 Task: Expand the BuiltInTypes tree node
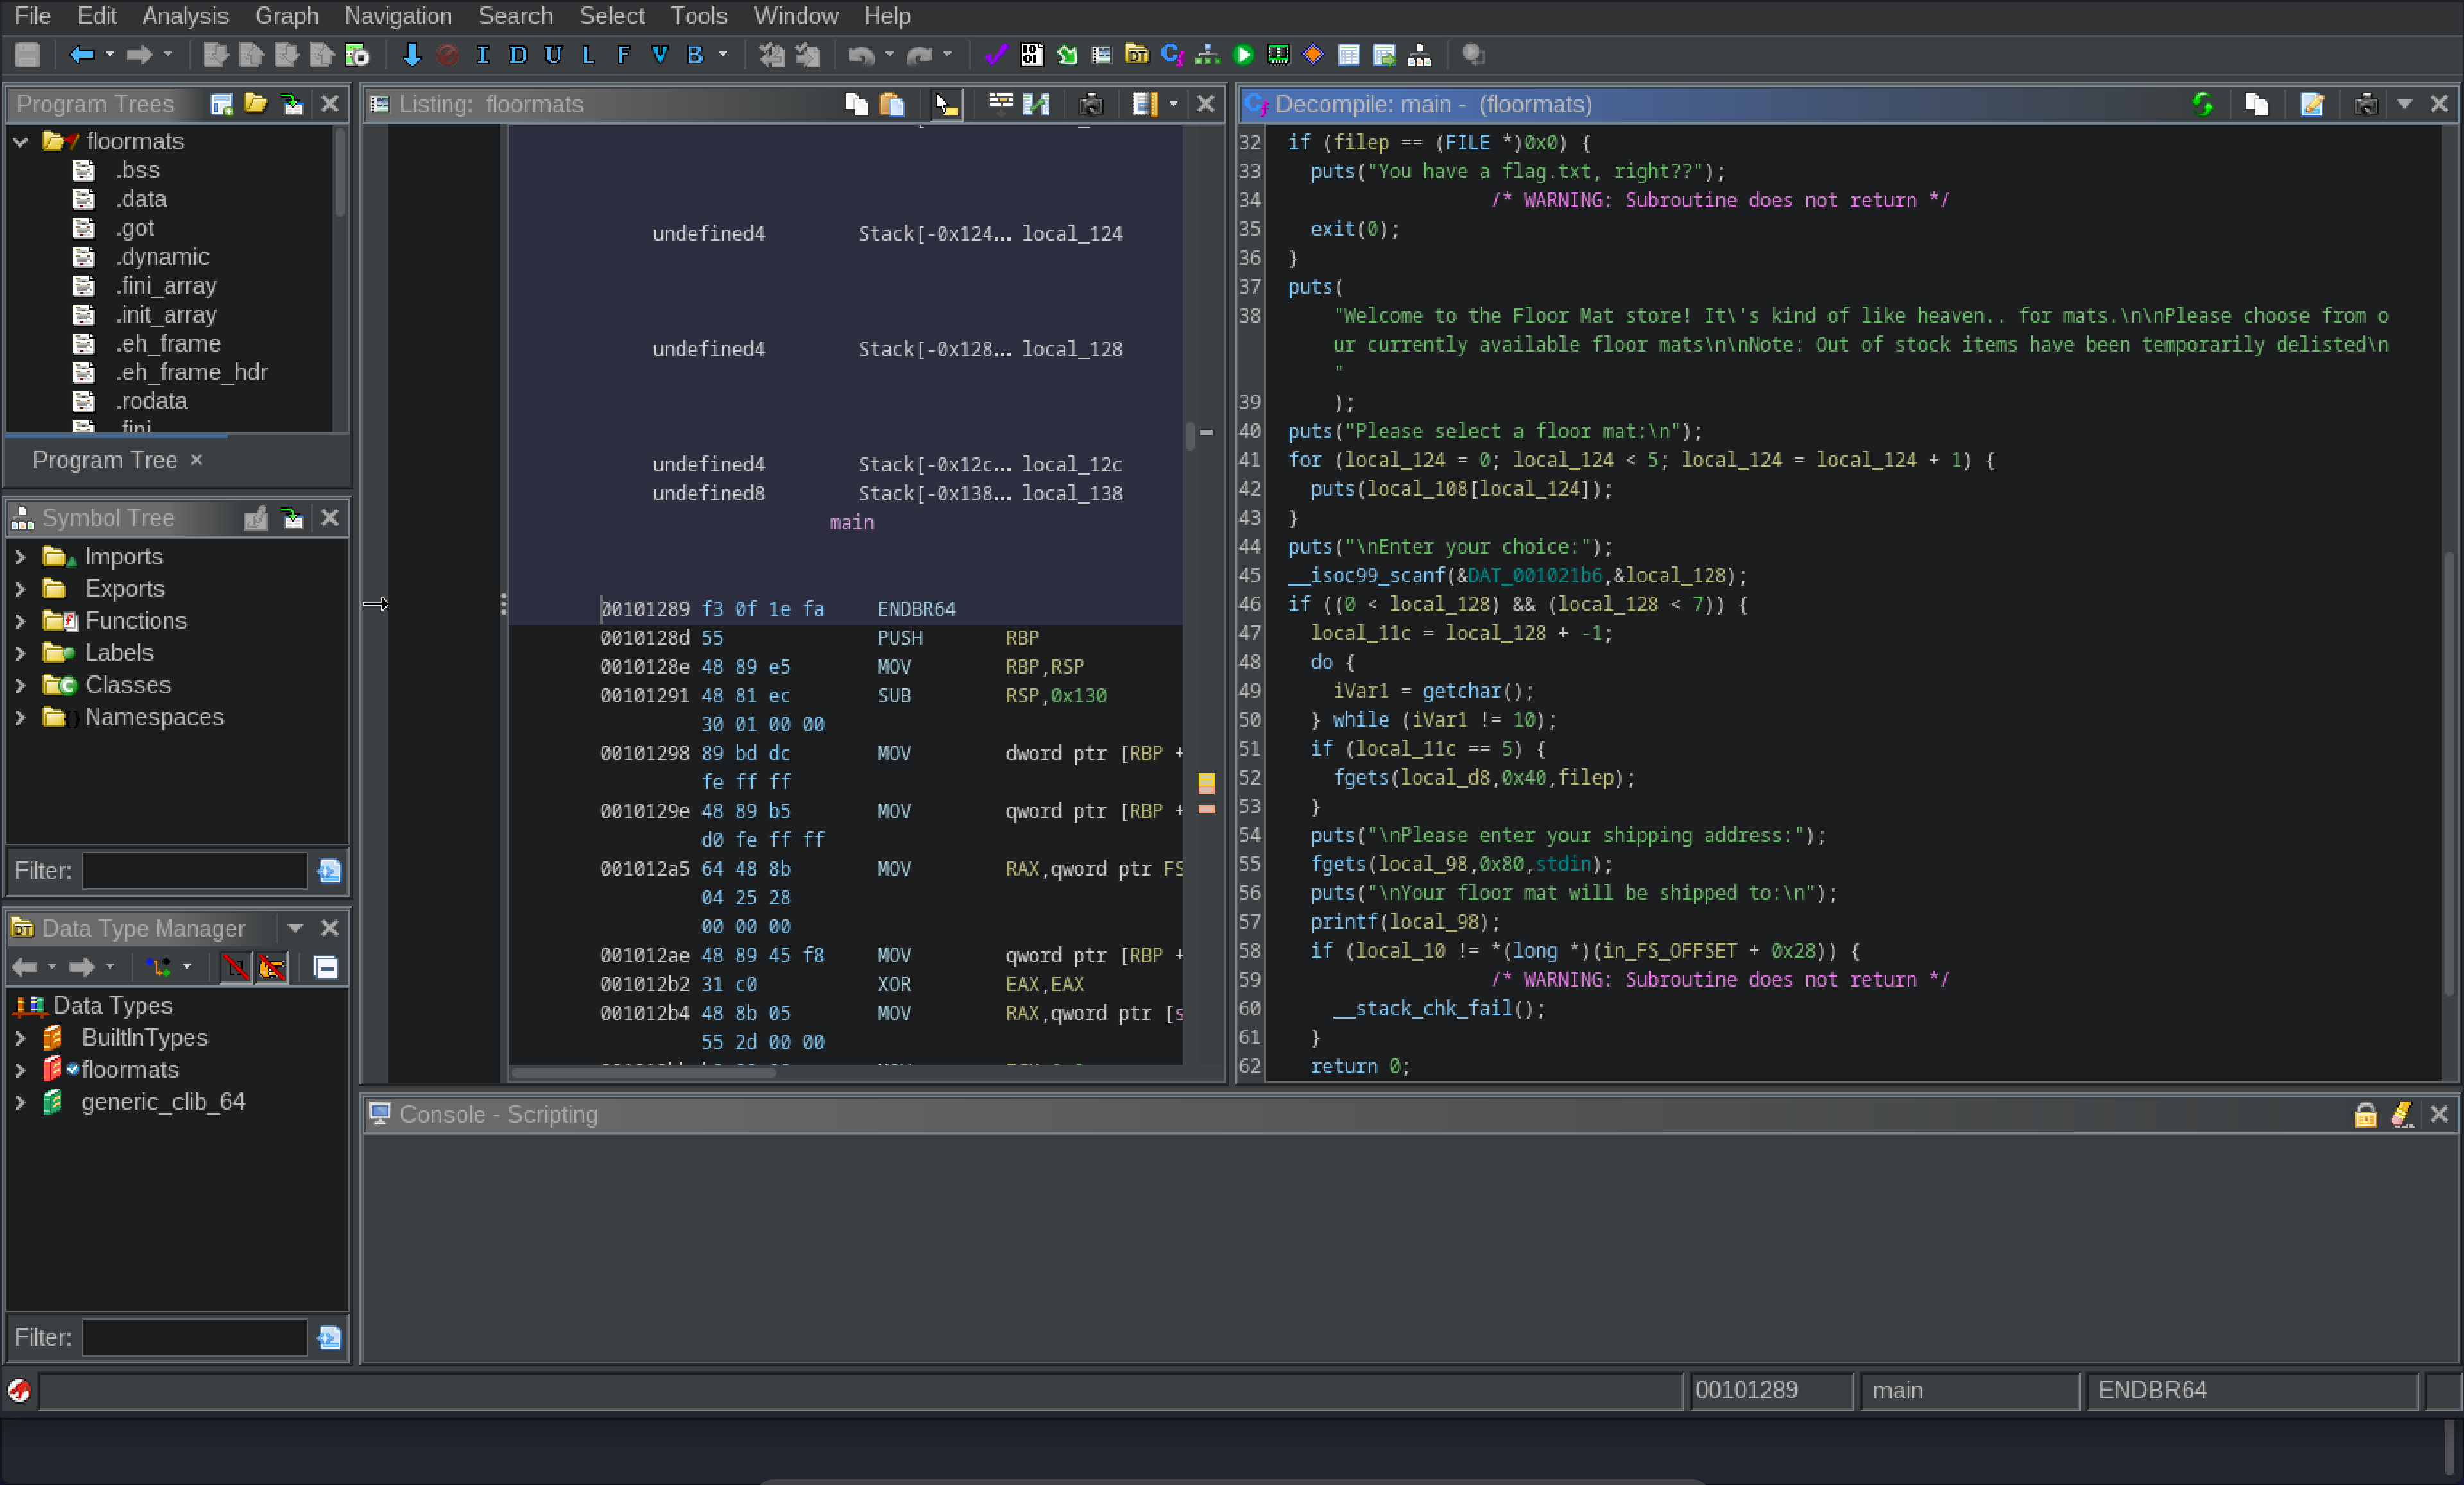[x=20, y=1038]
